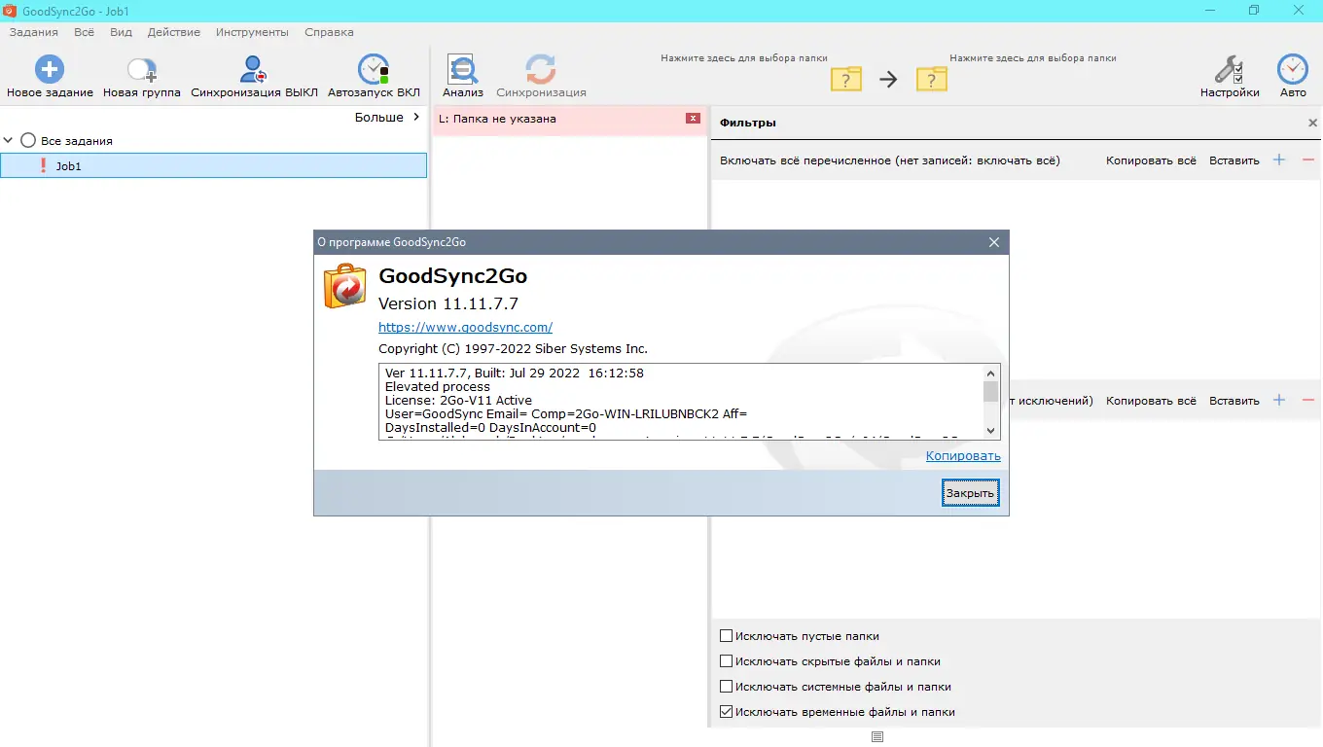Viewport: 1323px width, 747px height.
Task: Open the https://www.goodsync.com/ link
Action: coord(465,328)
